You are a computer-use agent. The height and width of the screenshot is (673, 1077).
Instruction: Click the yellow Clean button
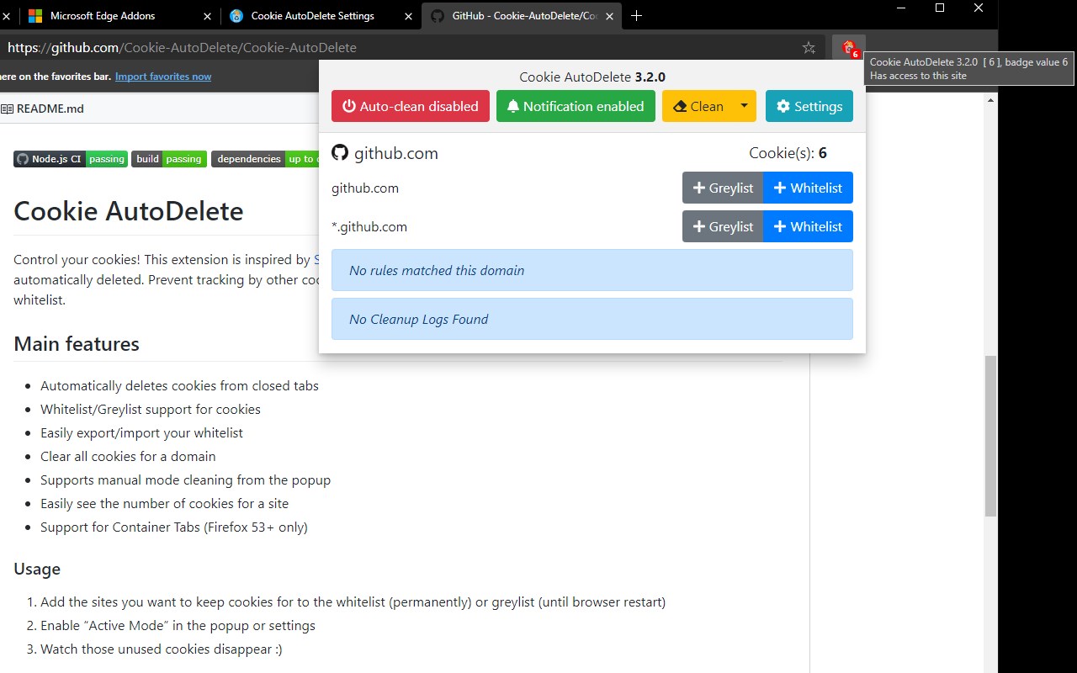click(698, 106)
